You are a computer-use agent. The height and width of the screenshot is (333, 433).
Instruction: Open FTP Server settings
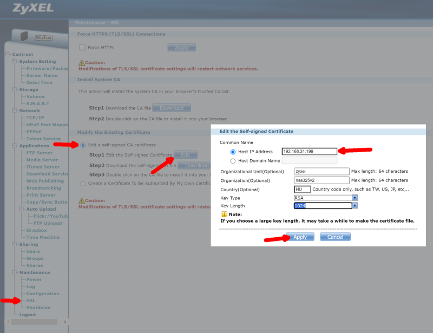coord(39,153)
